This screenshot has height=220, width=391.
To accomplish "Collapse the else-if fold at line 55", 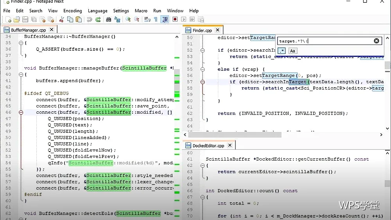I will tap(203, 69).
